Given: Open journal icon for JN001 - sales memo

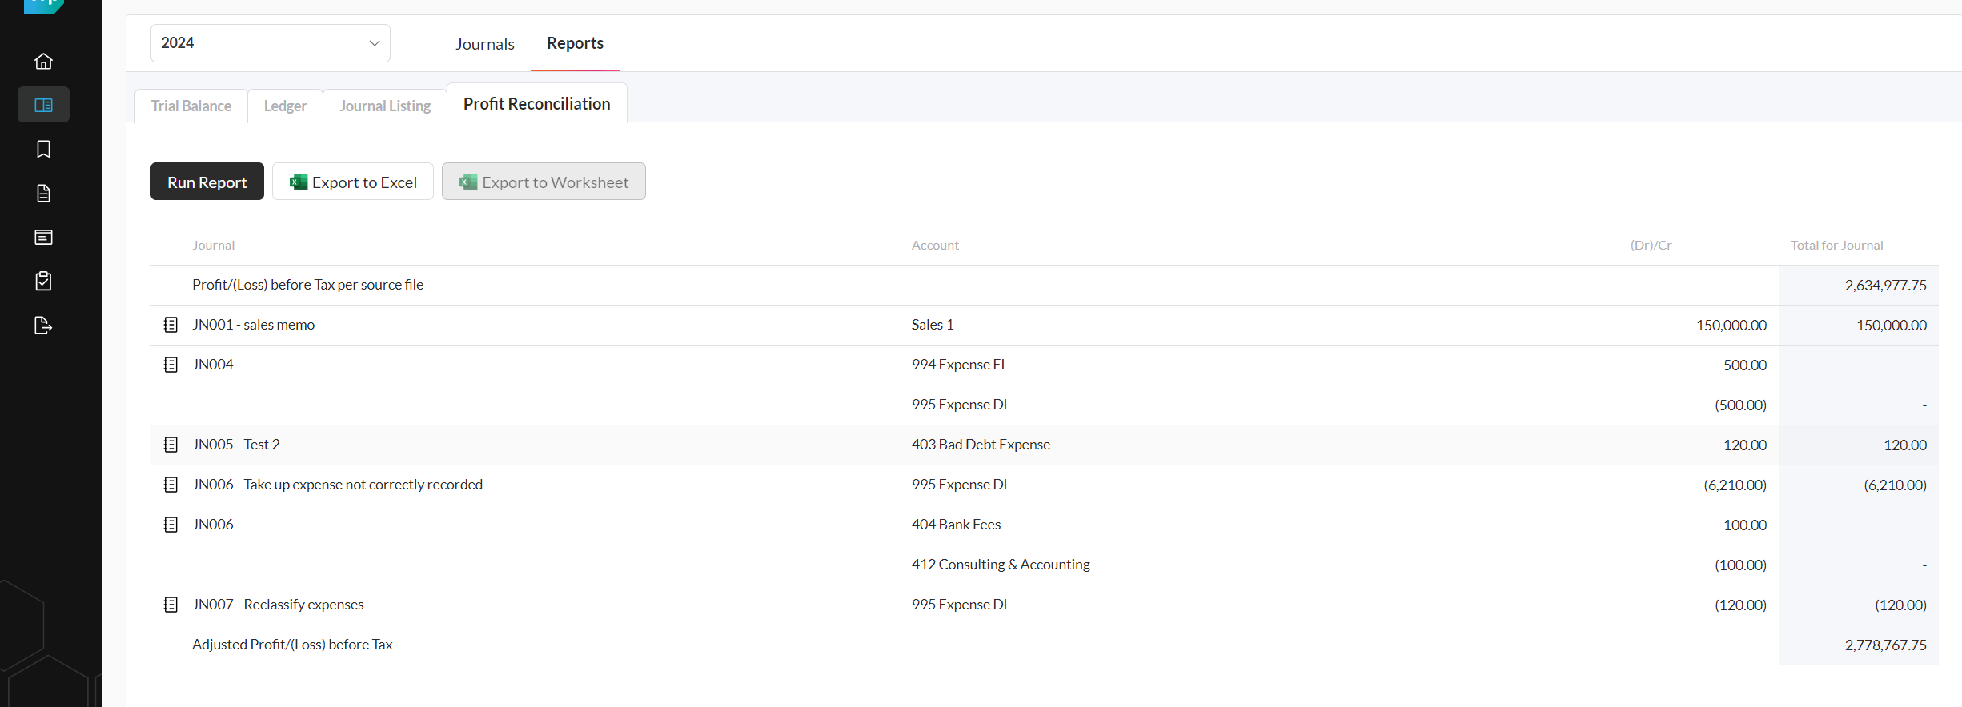Looking at the screenshot, I should (171, 325).
